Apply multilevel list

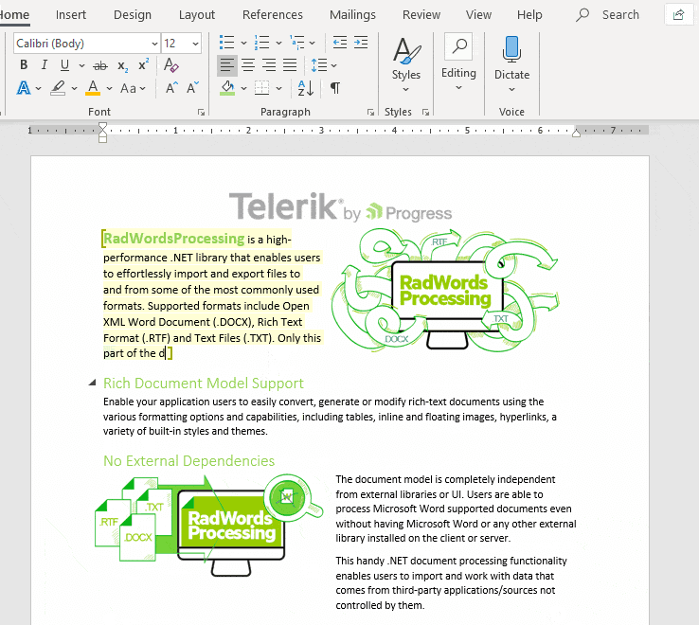click(x=296, y=43)
